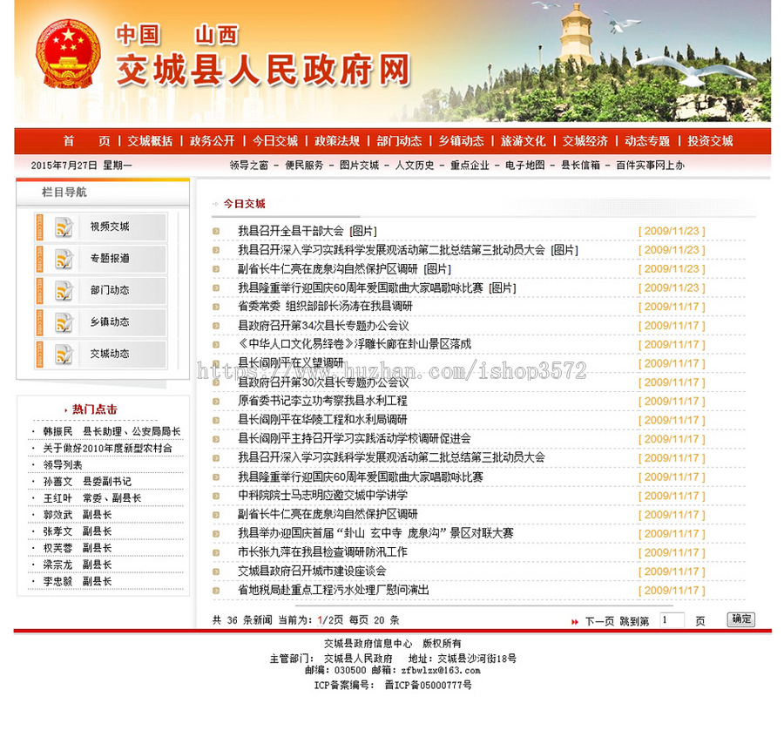The height and width of the screenshot is (737, 784).
Task: Open the 部门动态 sidebar icon
Action: (x=63, y=291)
